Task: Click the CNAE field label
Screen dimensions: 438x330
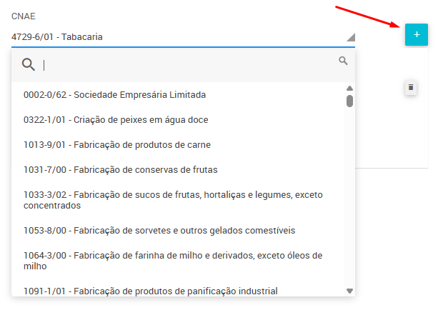Action: [24, 16]
